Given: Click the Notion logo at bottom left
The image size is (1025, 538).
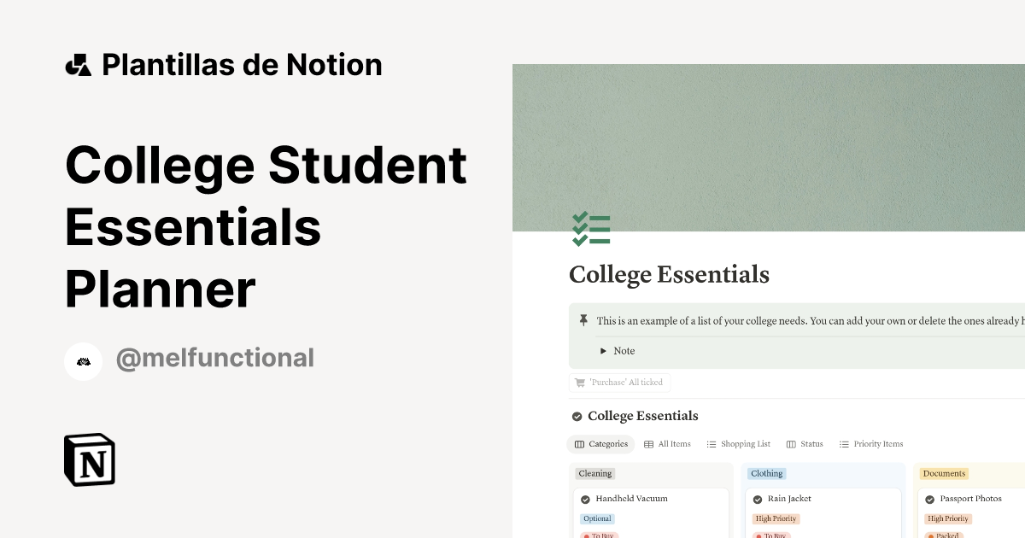Looking at the screenshot, I should (90, 459).
